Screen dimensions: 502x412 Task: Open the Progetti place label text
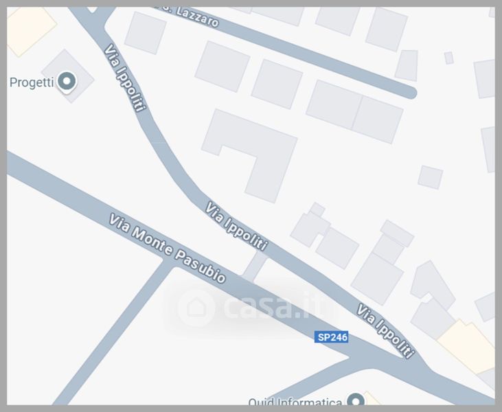point(32,82)
